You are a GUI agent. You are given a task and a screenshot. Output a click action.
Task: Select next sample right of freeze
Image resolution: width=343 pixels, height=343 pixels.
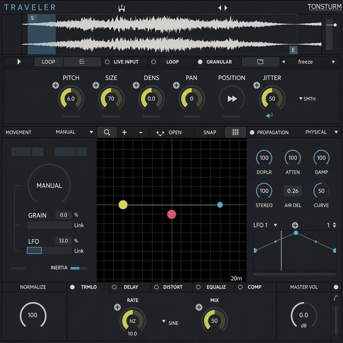[x=333, y=62]
